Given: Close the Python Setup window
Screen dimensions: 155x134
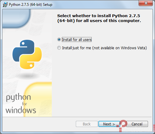Looking at the screenshot, I should point(146,3).
